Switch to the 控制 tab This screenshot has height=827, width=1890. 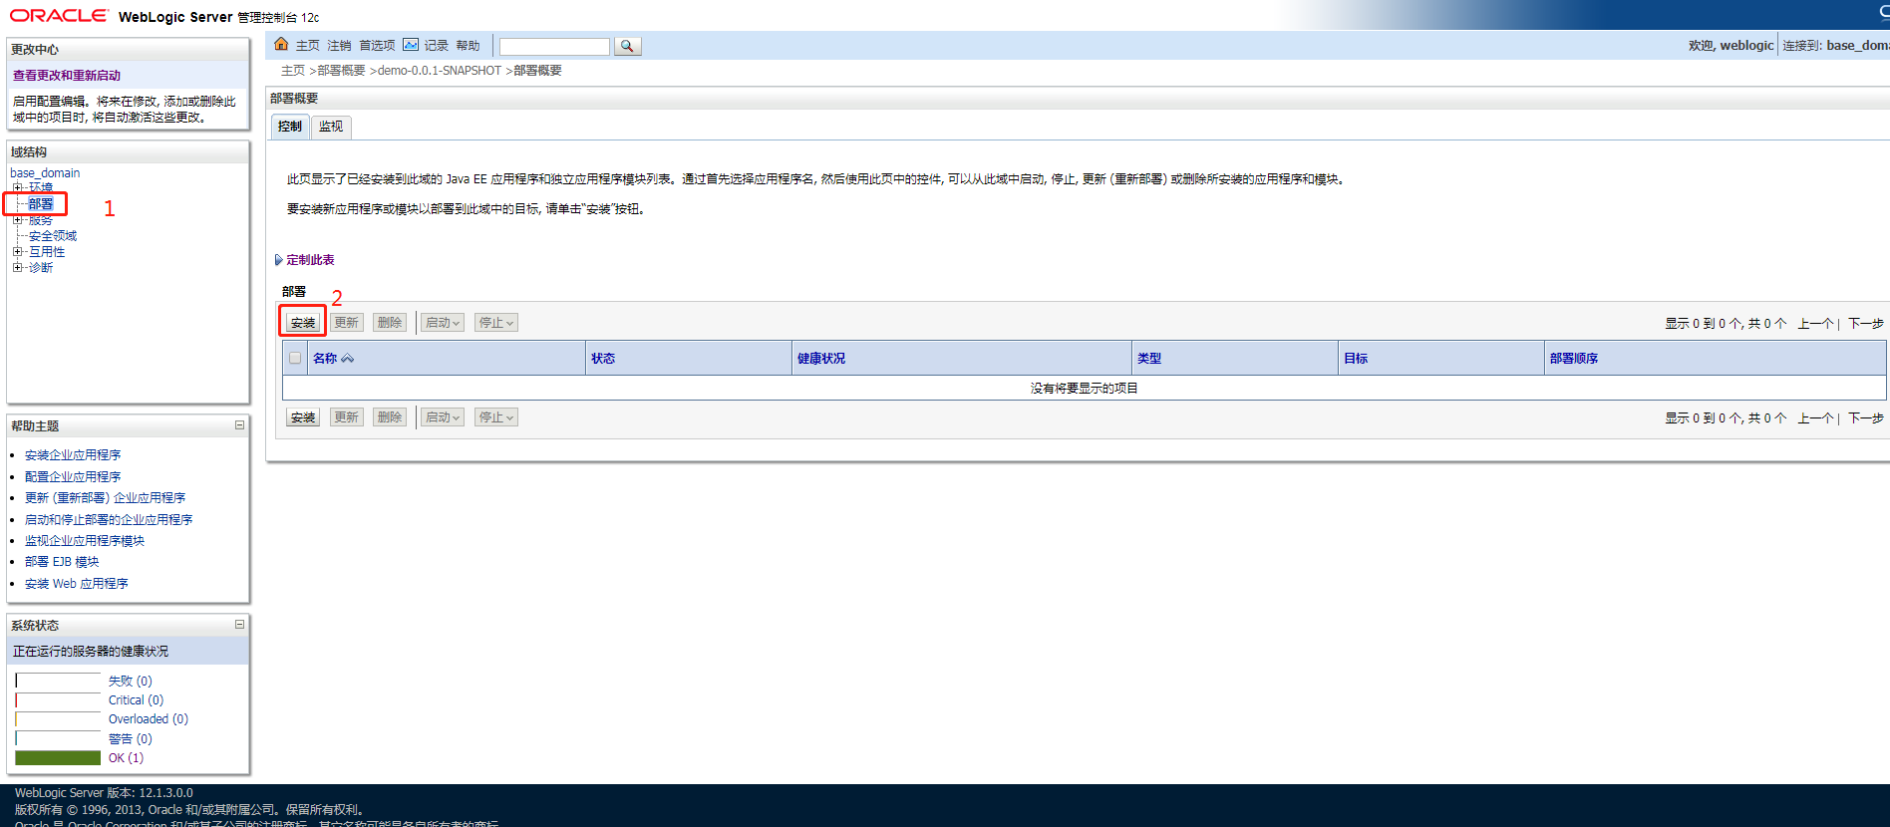click(290, 127)
